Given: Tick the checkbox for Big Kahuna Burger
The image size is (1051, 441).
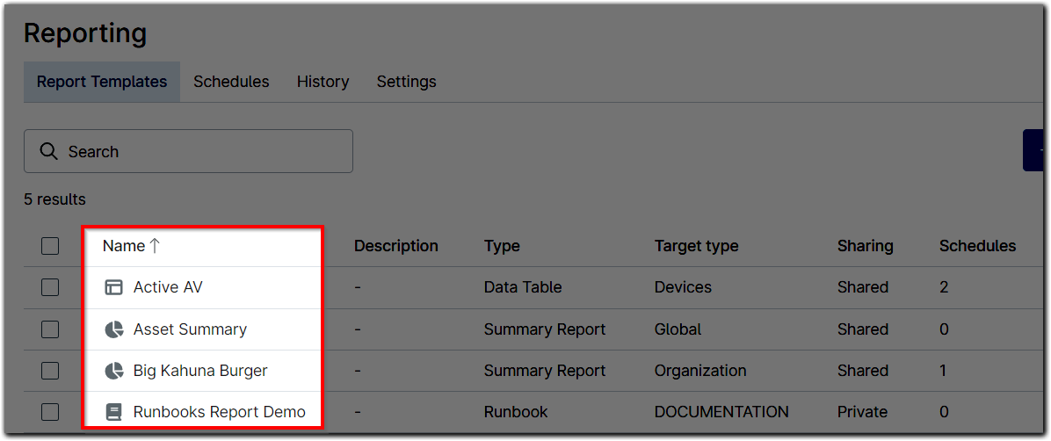Looking at the screenshot, I should click(50, 371).
